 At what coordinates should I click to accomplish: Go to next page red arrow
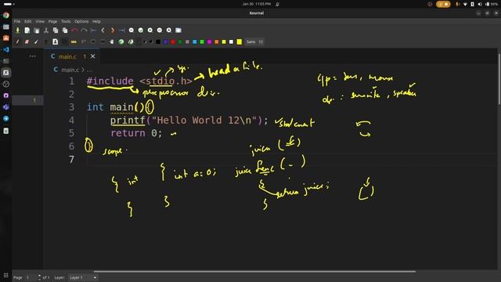(x=113, y=30)
